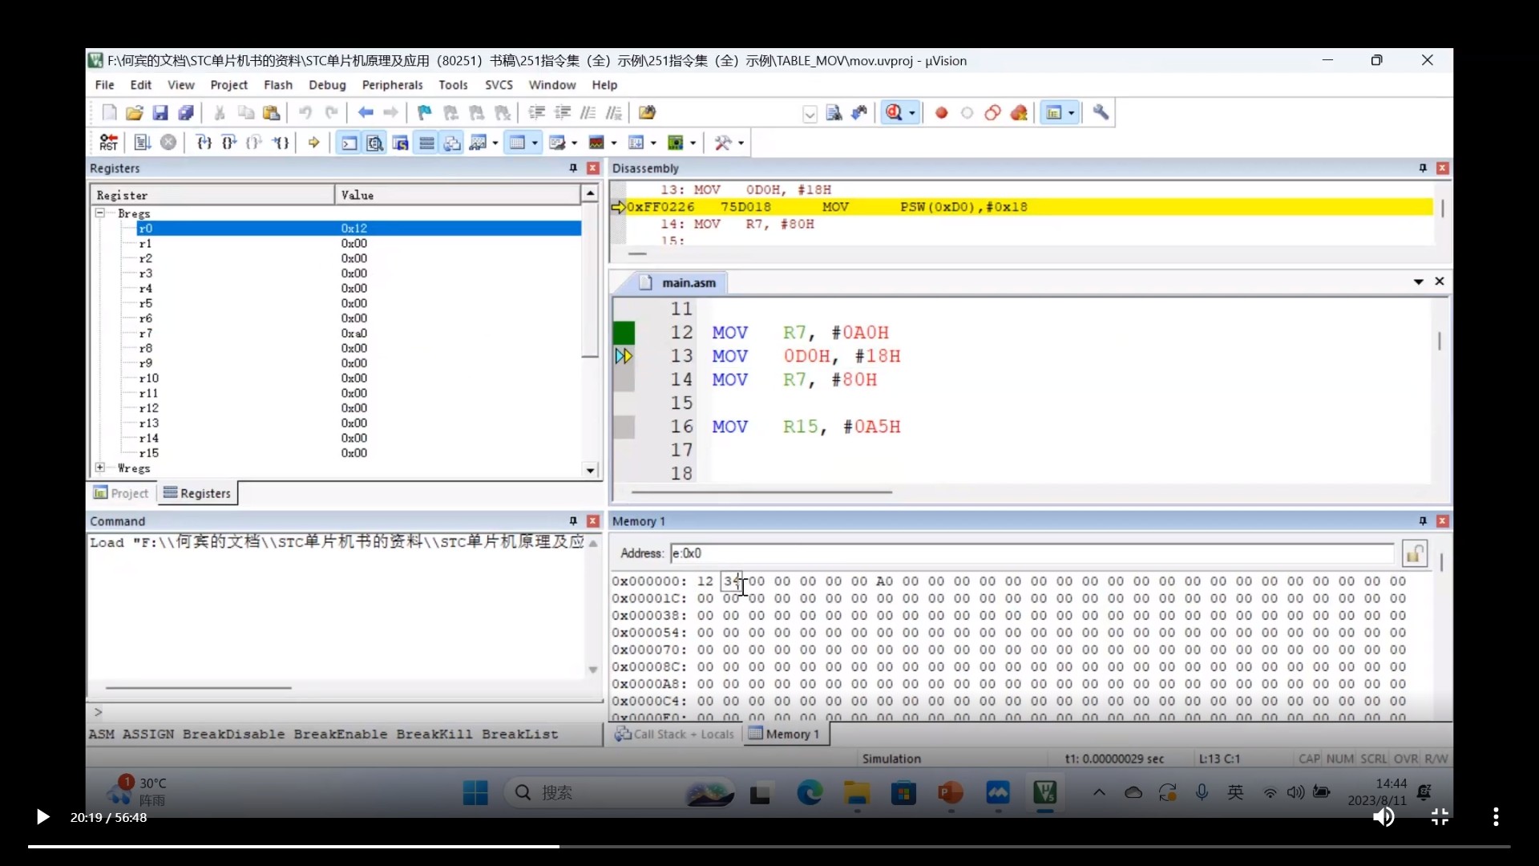The width and height of the screenshot is (1539, 866).
Task: Open the window layout dropdown arrow
Action: coord(1072,113)
